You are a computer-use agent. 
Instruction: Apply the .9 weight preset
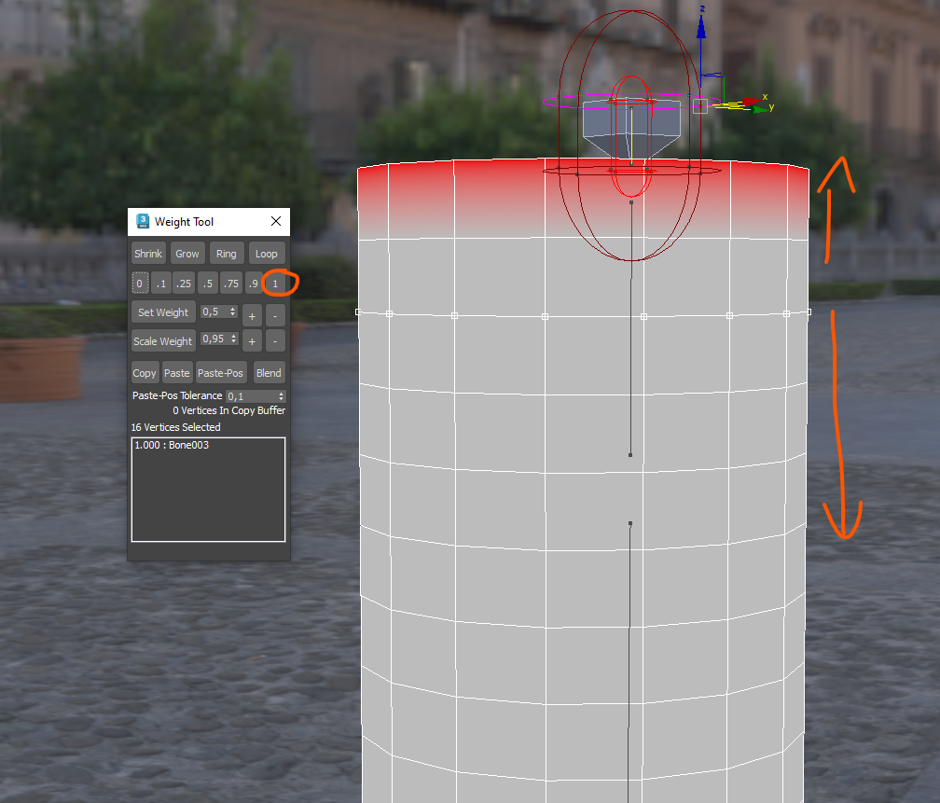click(251, 284)
